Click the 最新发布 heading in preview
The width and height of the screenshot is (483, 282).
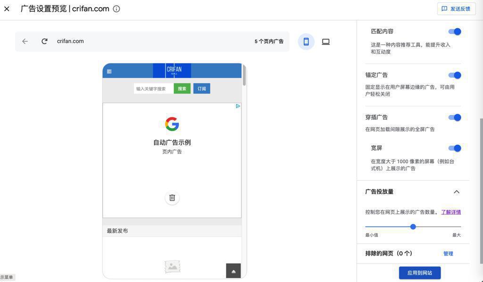point(117,231)
